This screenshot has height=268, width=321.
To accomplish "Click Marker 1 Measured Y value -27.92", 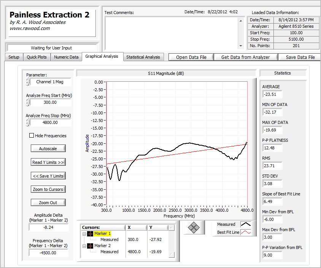I will click(156, 239).
